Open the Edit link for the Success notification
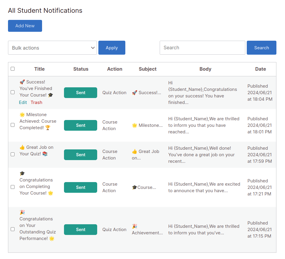Image resolution: width=285 pixels, height=259 pixels. [x=23, y=102]
